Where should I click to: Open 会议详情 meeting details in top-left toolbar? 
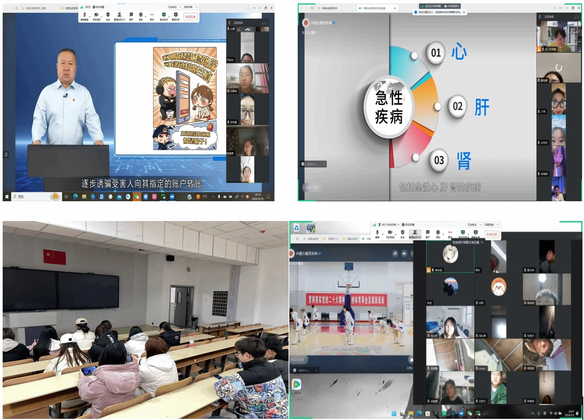99,7
